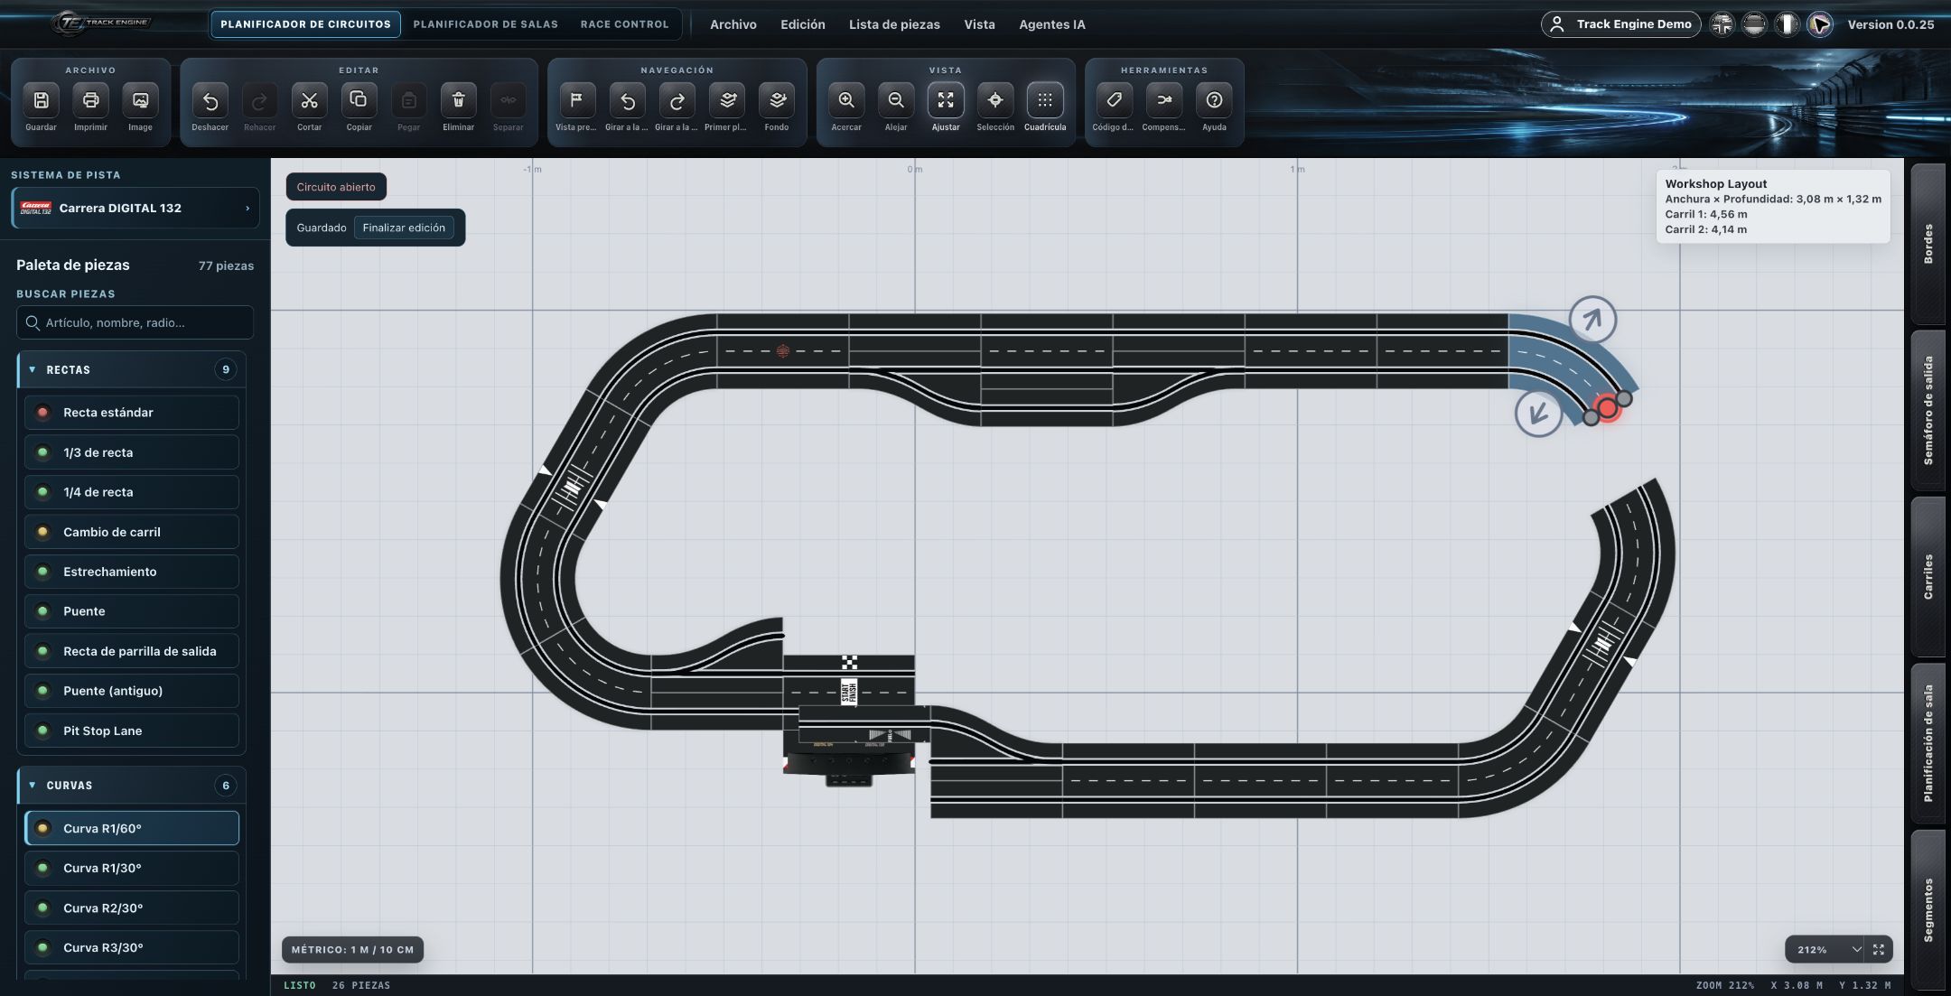Open the Código tag tool

(x=1114, y=100)
